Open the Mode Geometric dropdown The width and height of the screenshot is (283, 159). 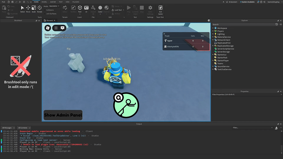tap(54, 6)
